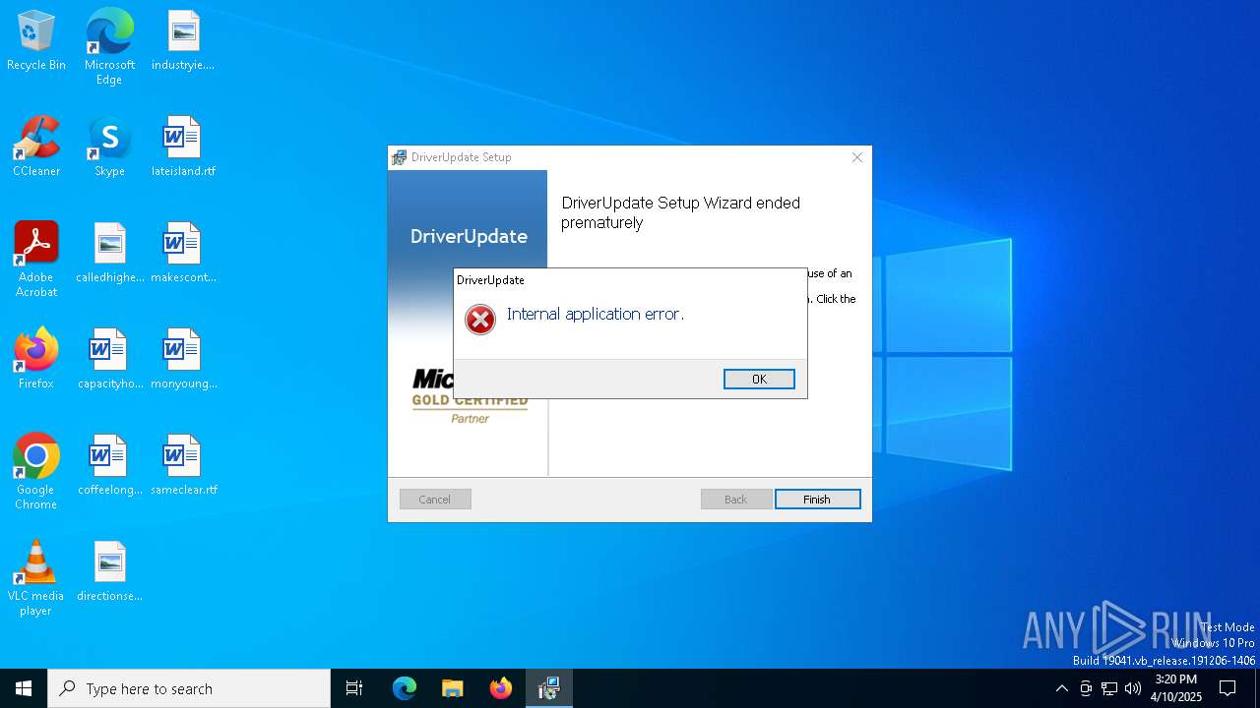Screen dimensions: 1260x708
Task: Select the Skype desktop shortcut
Action: click(x=109, y=147)
